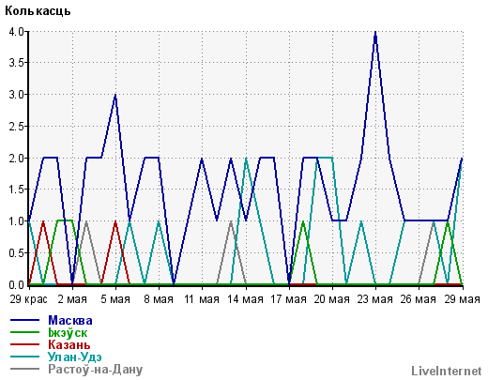The image size is (488, 380).
Task: Click the green Іжэўск legend line
Action: pyautogui.click(x=24, y=332)
